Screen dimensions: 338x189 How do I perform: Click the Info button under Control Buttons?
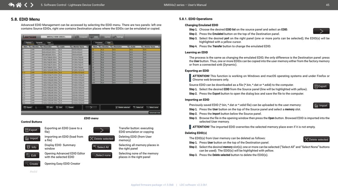point(32,147)
